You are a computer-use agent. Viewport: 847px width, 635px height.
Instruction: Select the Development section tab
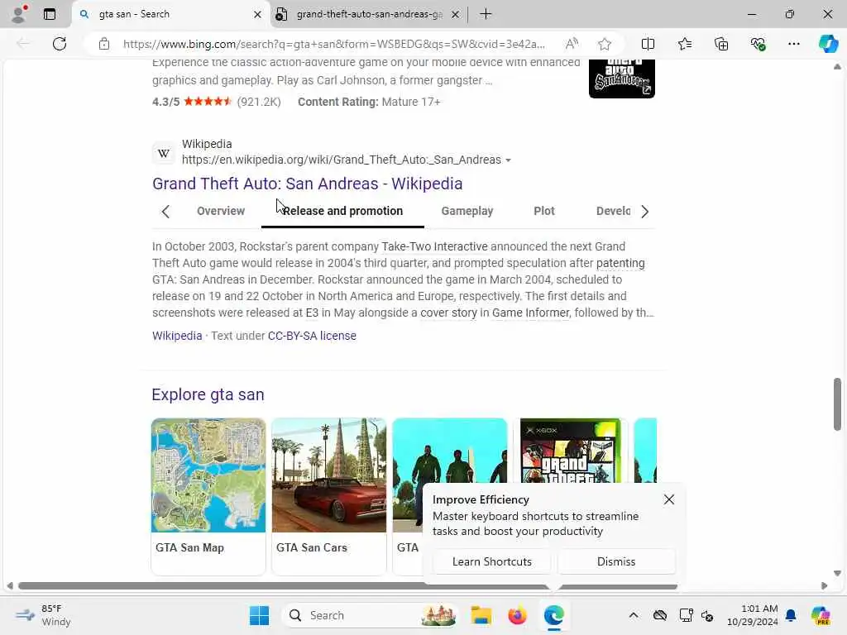(x=613, y=211)
